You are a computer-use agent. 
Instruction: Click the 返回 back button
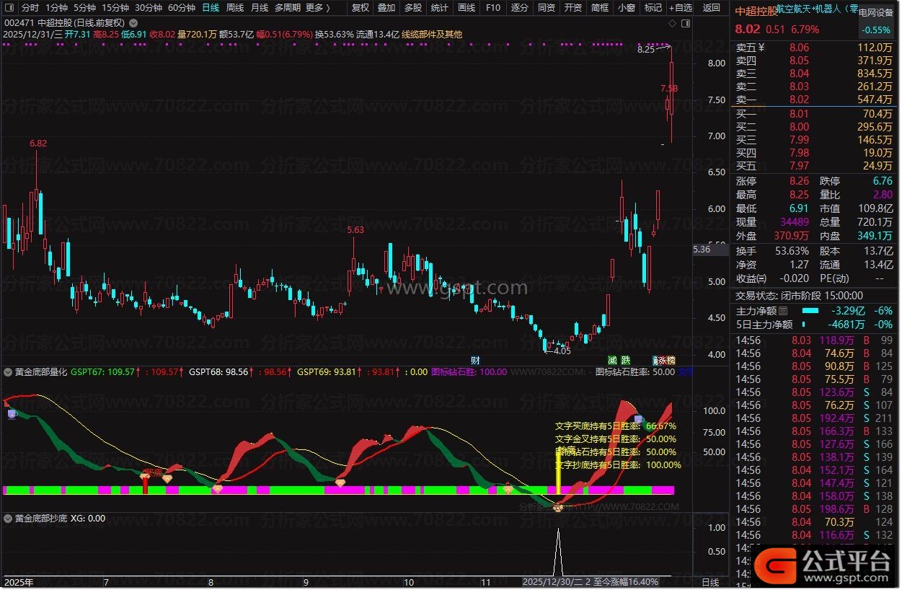(x=711, y=8)
